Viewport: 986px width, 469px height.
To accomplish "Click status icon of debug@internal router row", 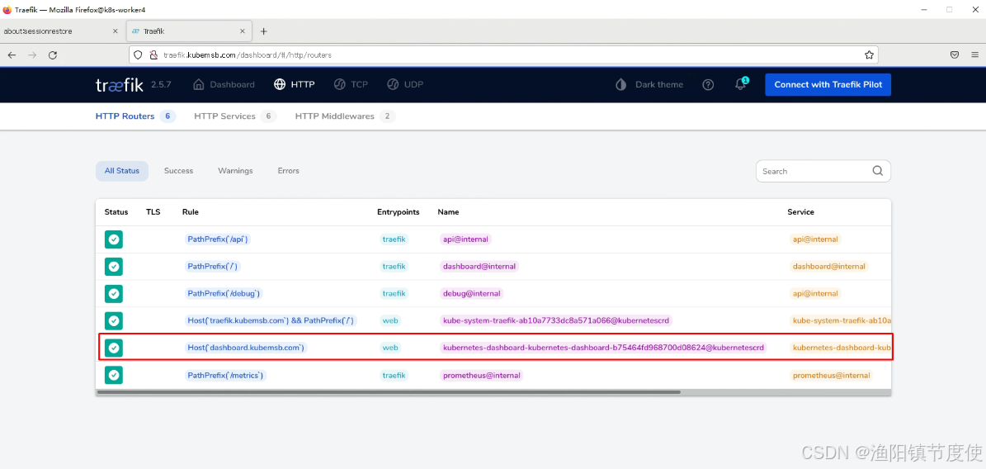I will pos(113,293).
